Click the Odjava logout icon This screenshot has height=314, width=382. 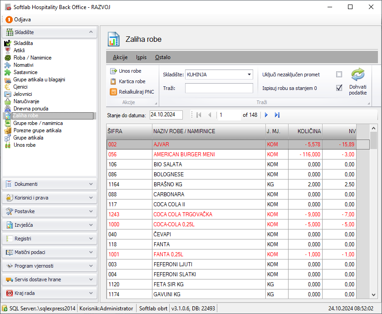point(9,20)
